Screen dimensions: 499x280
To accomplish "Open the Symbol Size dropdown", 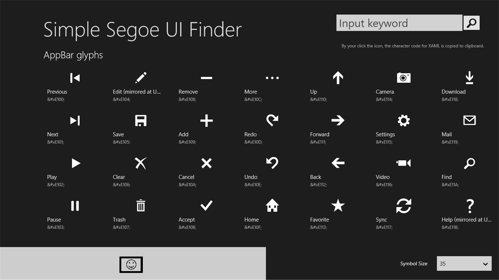I will (464, 264).
